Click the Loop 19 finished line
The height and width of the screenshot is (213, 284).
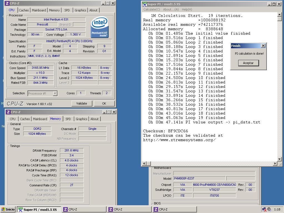click(187, 118)
